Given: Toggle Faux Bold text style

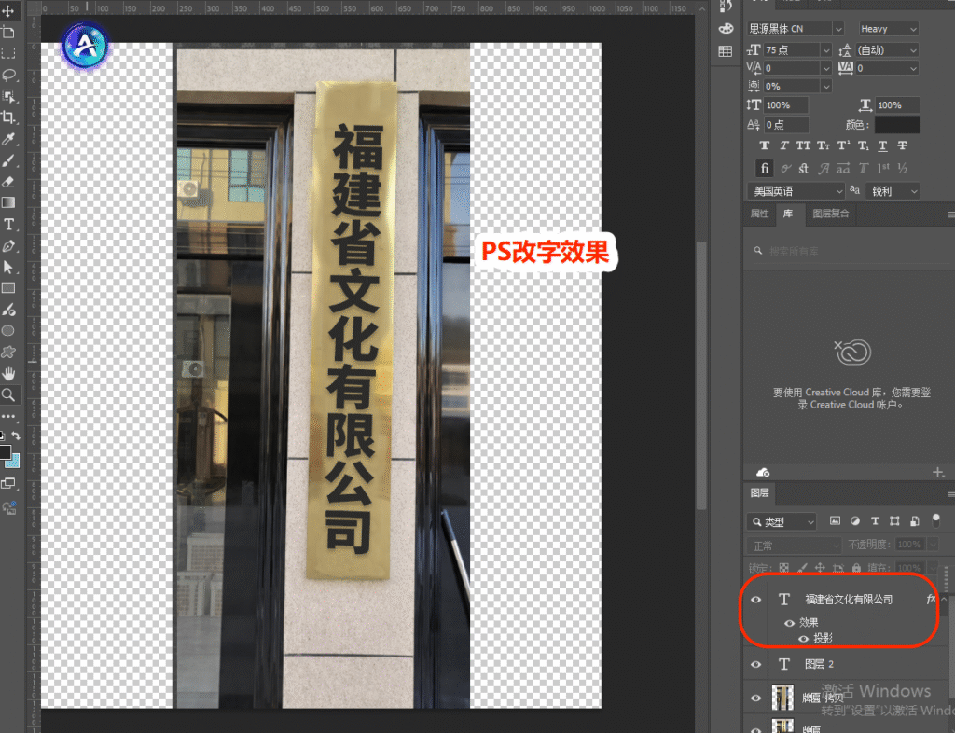Looking at the screenshot, I should (765, 146).
